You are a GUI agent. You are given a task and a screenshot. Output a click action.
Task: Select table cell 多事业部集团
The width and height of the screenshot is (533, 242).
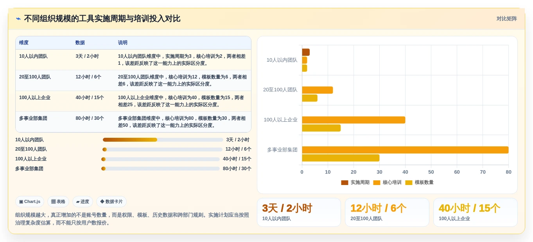pos(33,118)
